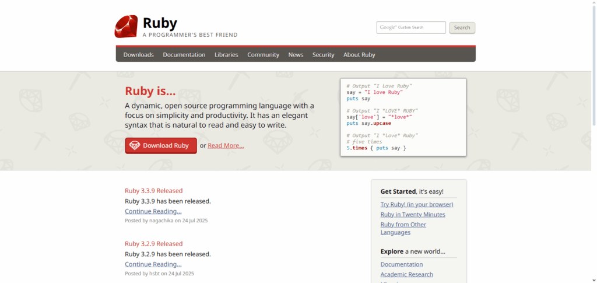597x283 pixels.
Task: Open Ruby from Other Languages link
Action: click(403, 228)
